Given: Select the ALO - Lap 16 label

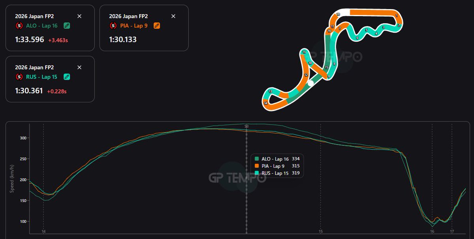Looking at the screenshot, I should click(42, 26).
